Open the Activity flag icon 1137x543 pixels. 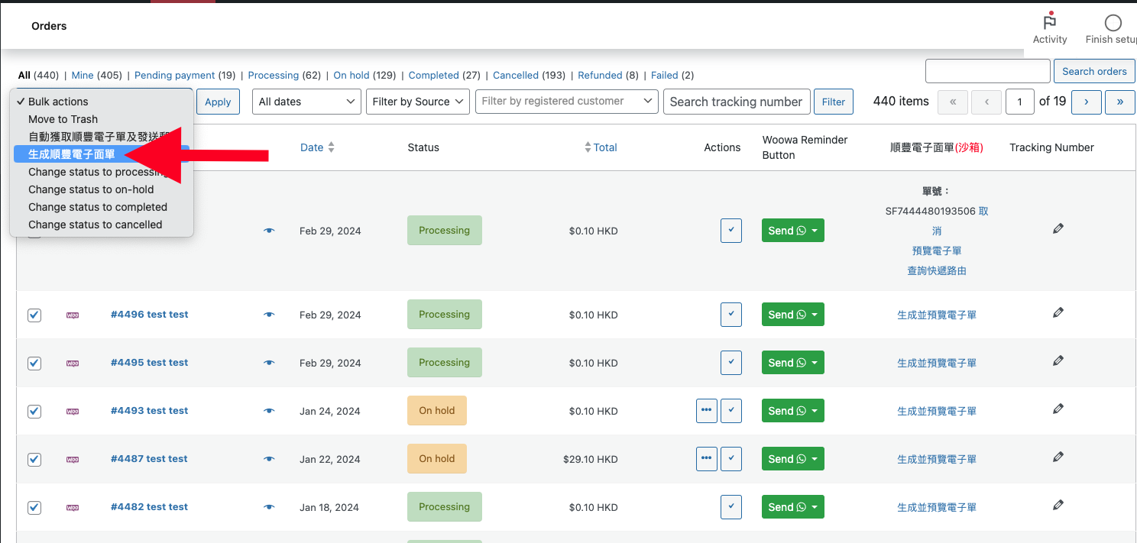click(x=1050, y=23)
